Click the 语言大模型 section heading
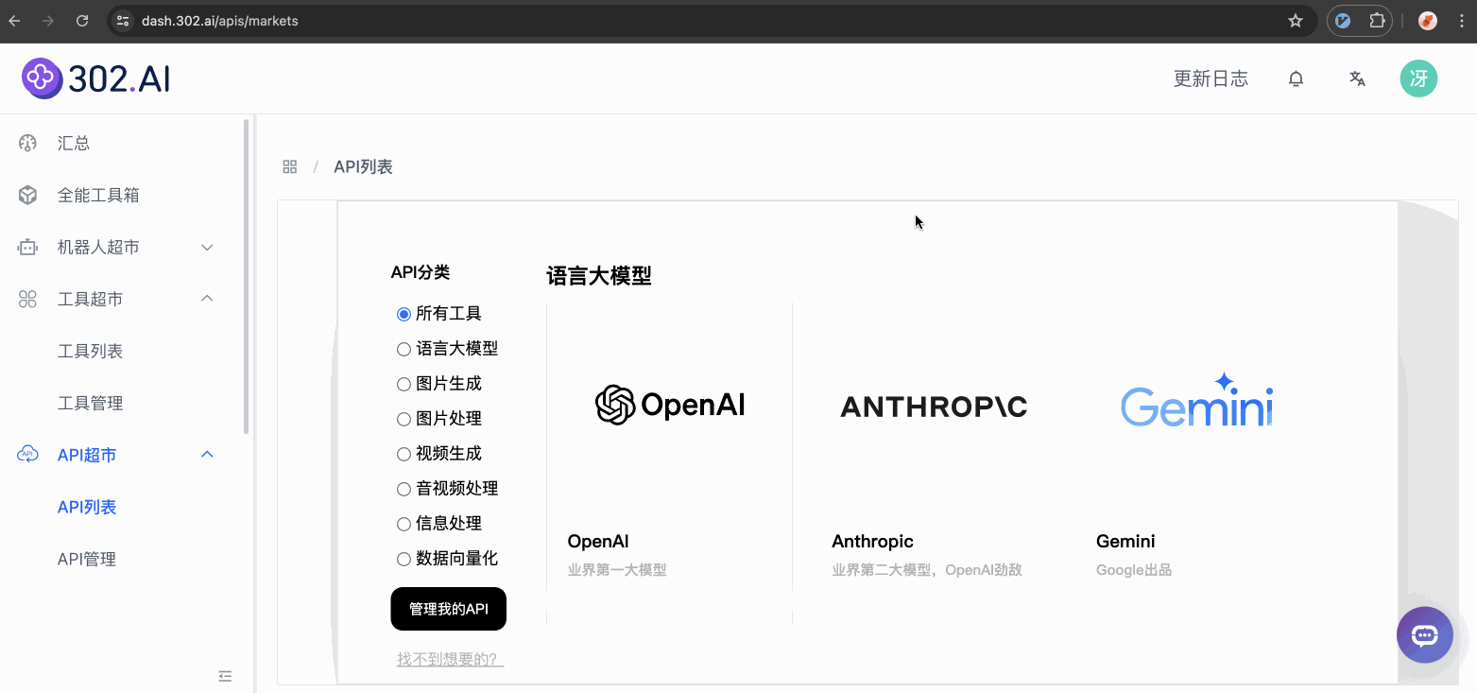The width and height of the screenshot is (1477, 693). point(599,276)
